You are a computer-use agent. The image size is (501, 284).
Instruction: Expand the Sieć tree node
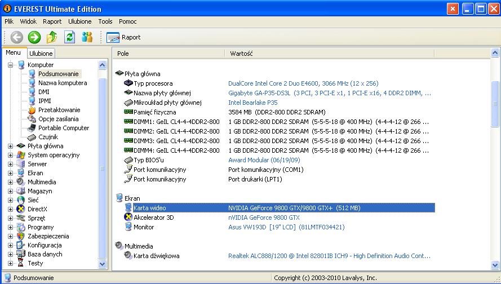click(11, 200)
